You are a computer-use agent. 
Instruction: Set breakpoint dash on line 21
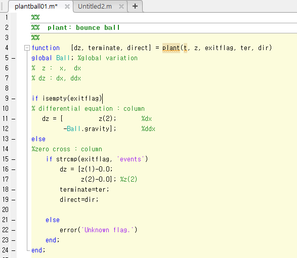[13, 220]
